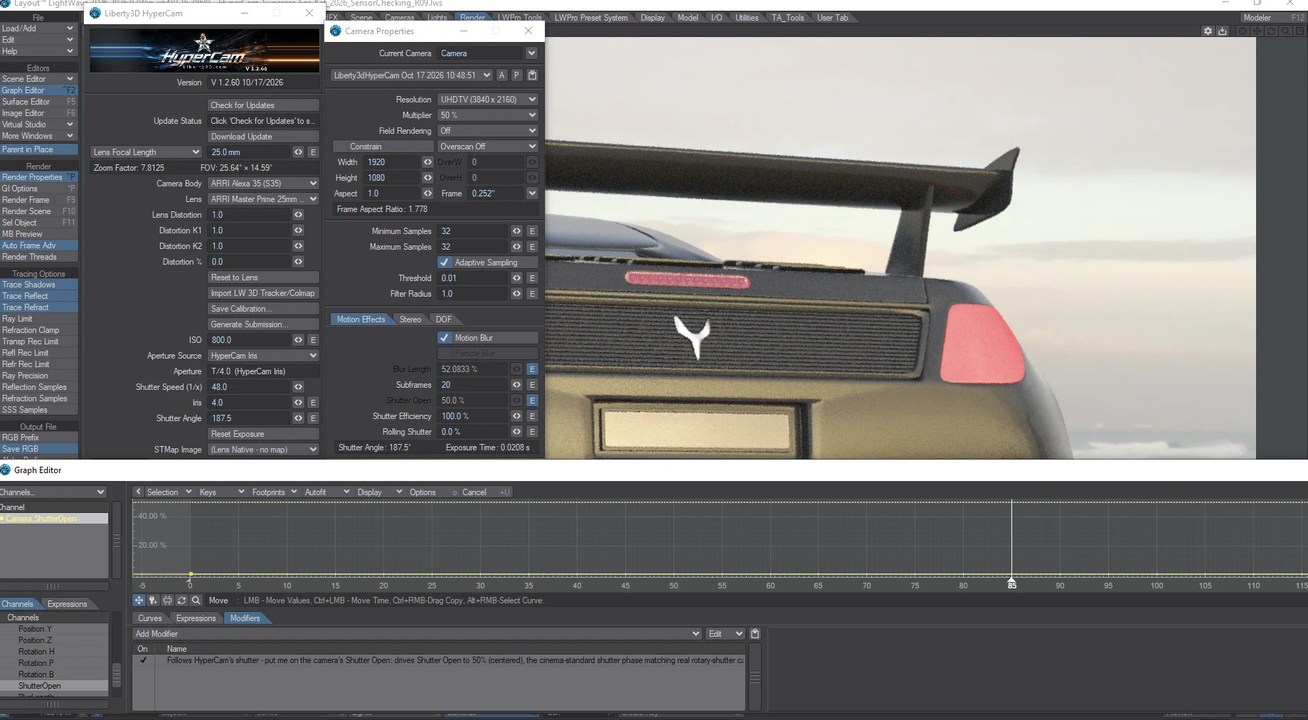Click the Shutter Efficiency mini-slider arrows
This screenshot has width=1308, height=720.
pos(517,416)
